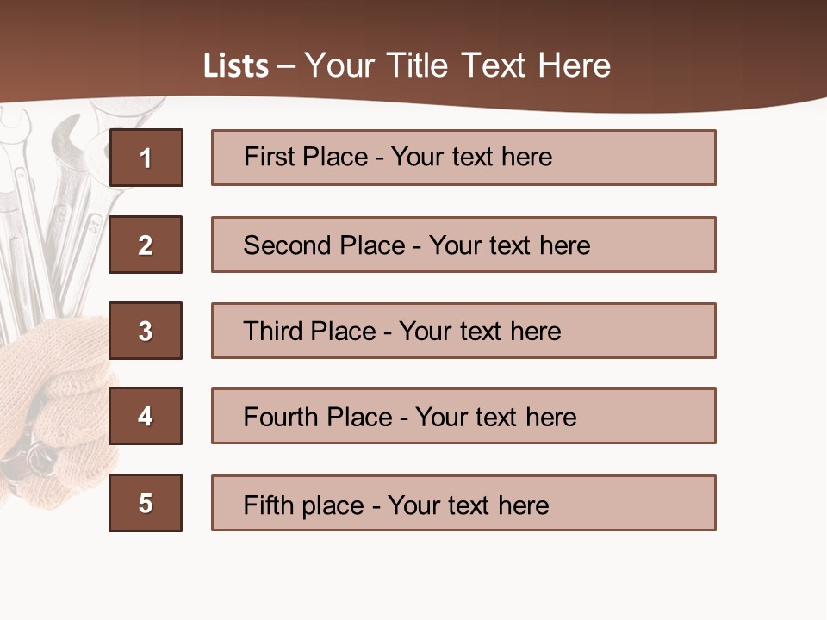Click the number 3 box

146,331
